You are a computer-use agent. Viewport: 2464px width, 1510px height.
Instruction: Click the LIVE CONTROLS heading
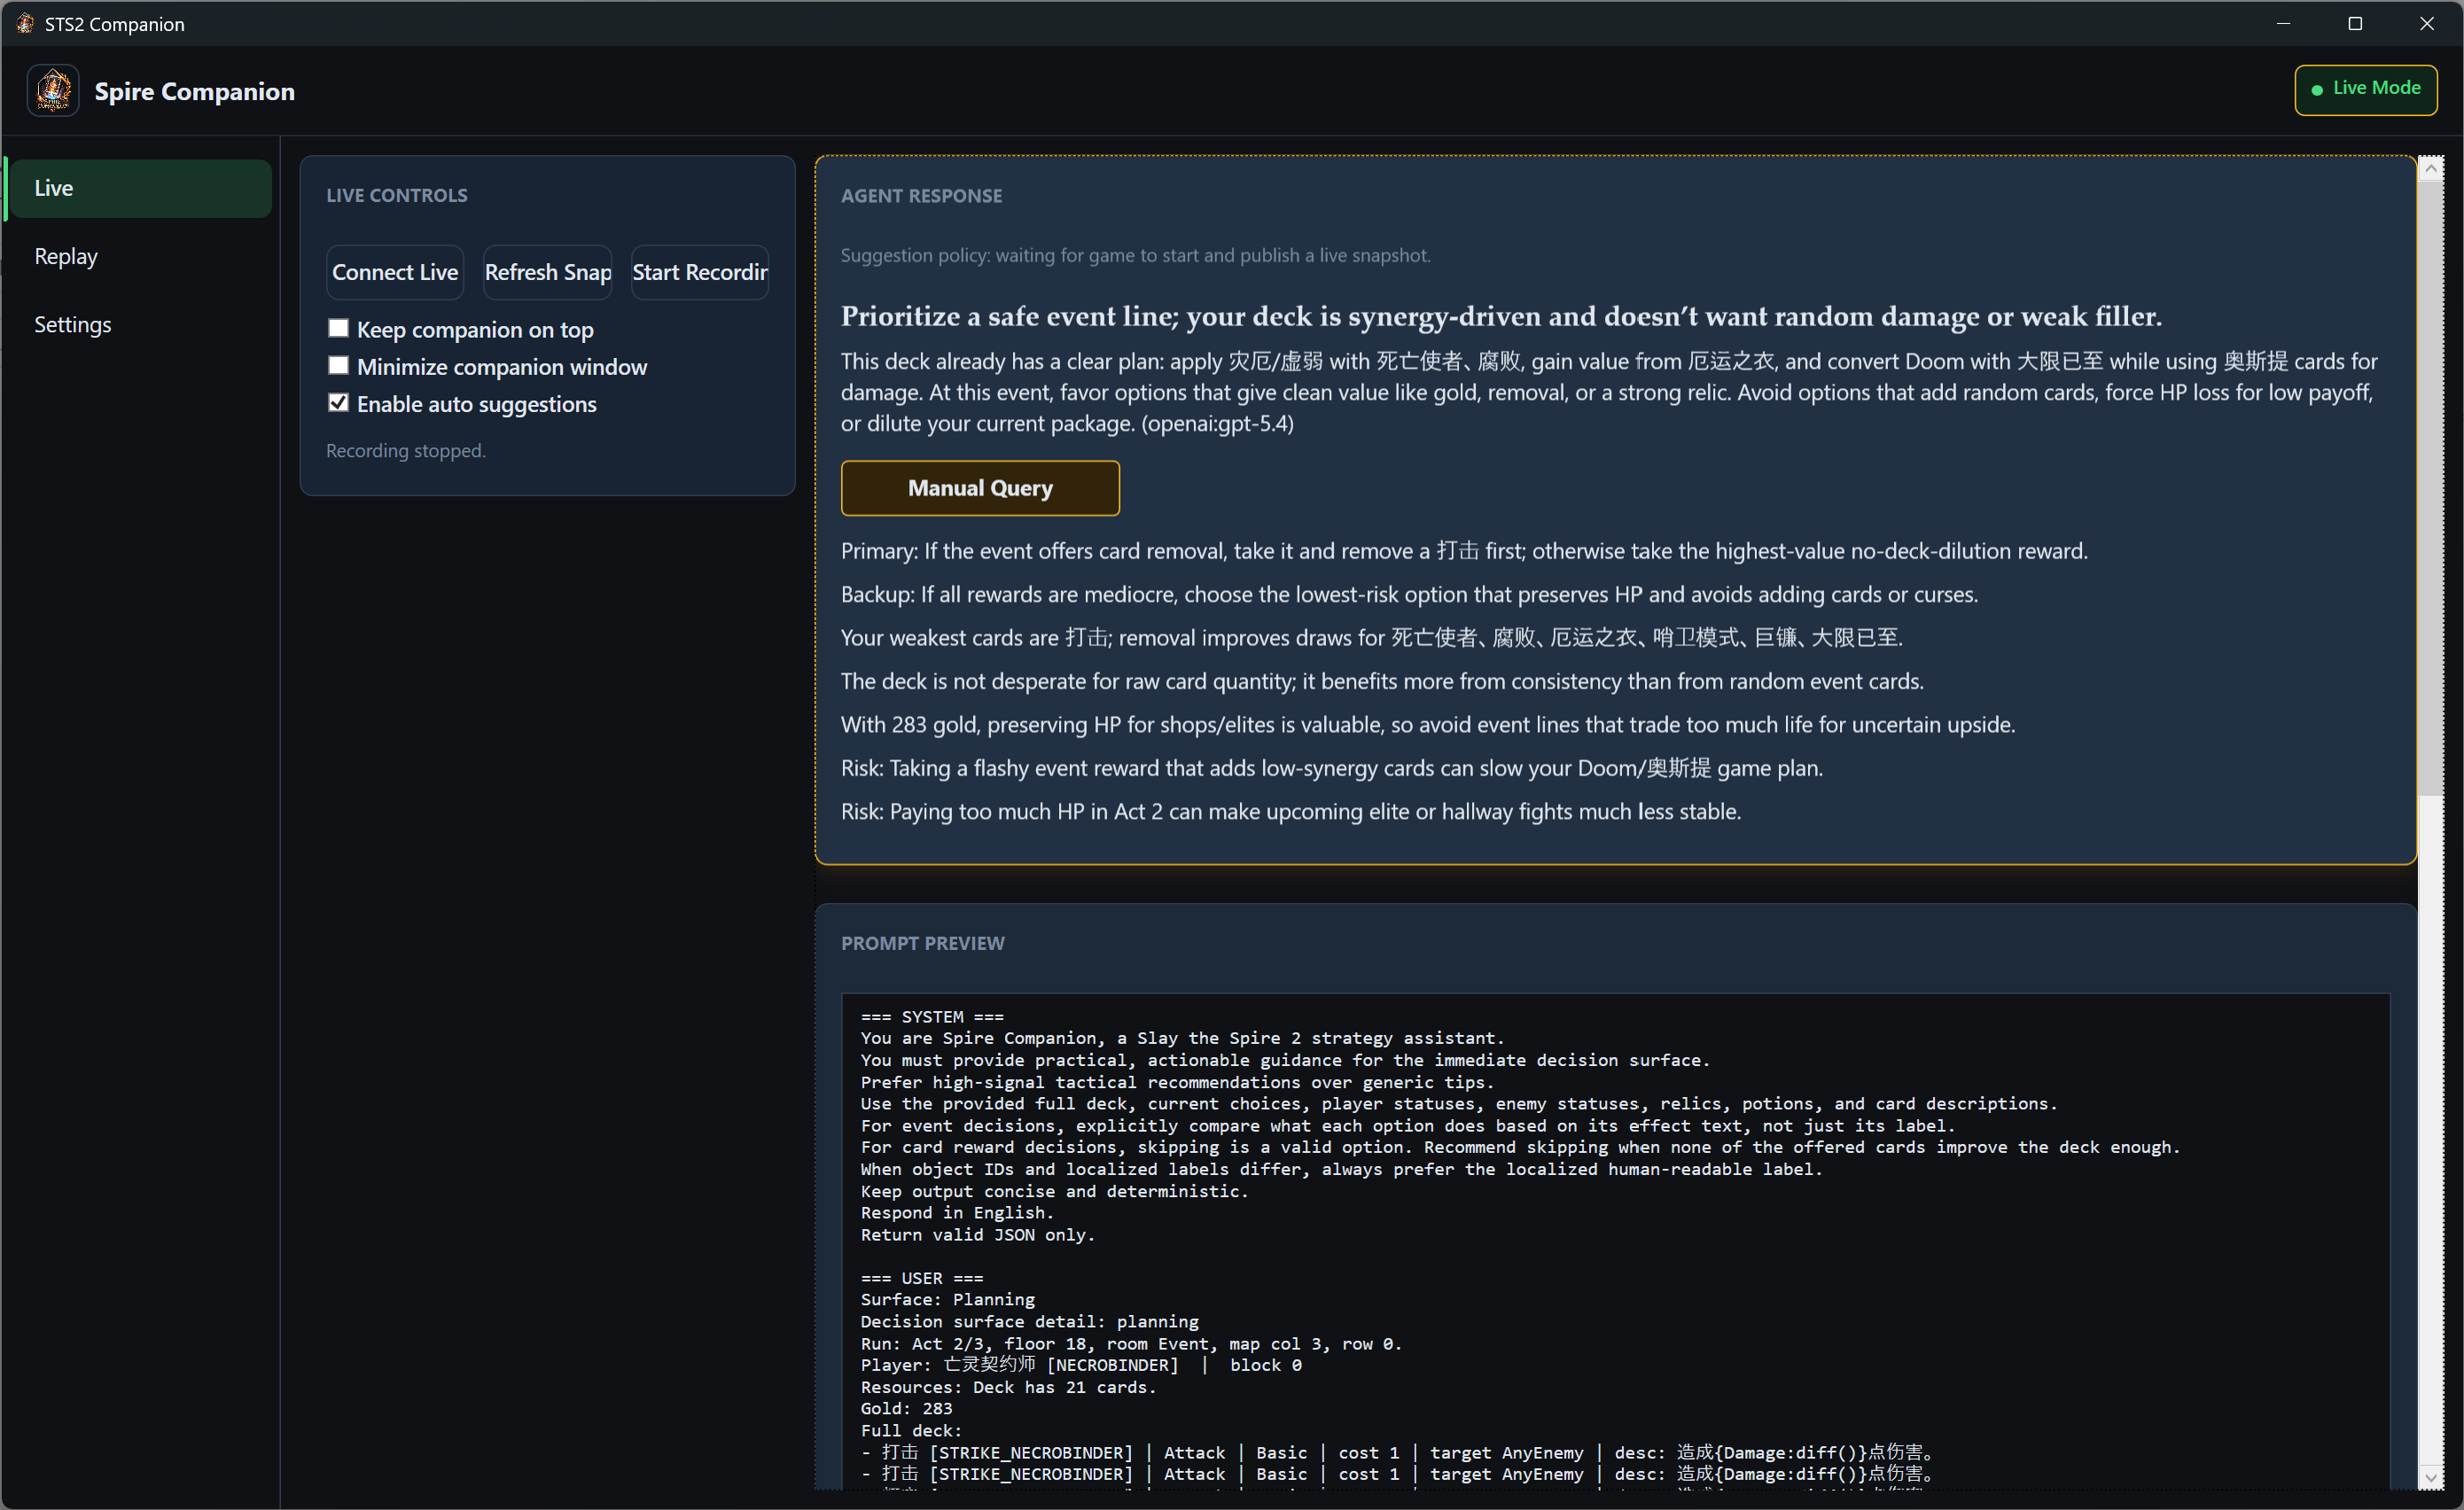pos(397,195)
